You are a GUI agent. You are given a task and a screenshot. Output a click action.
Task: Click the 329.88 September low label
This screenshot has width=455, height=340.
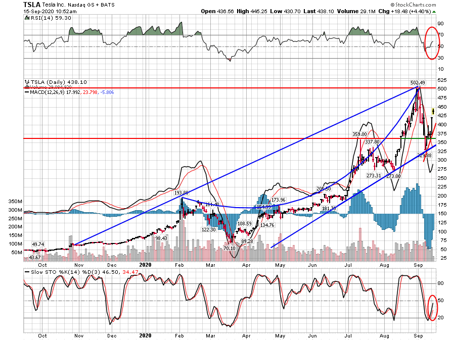[425, 155]
